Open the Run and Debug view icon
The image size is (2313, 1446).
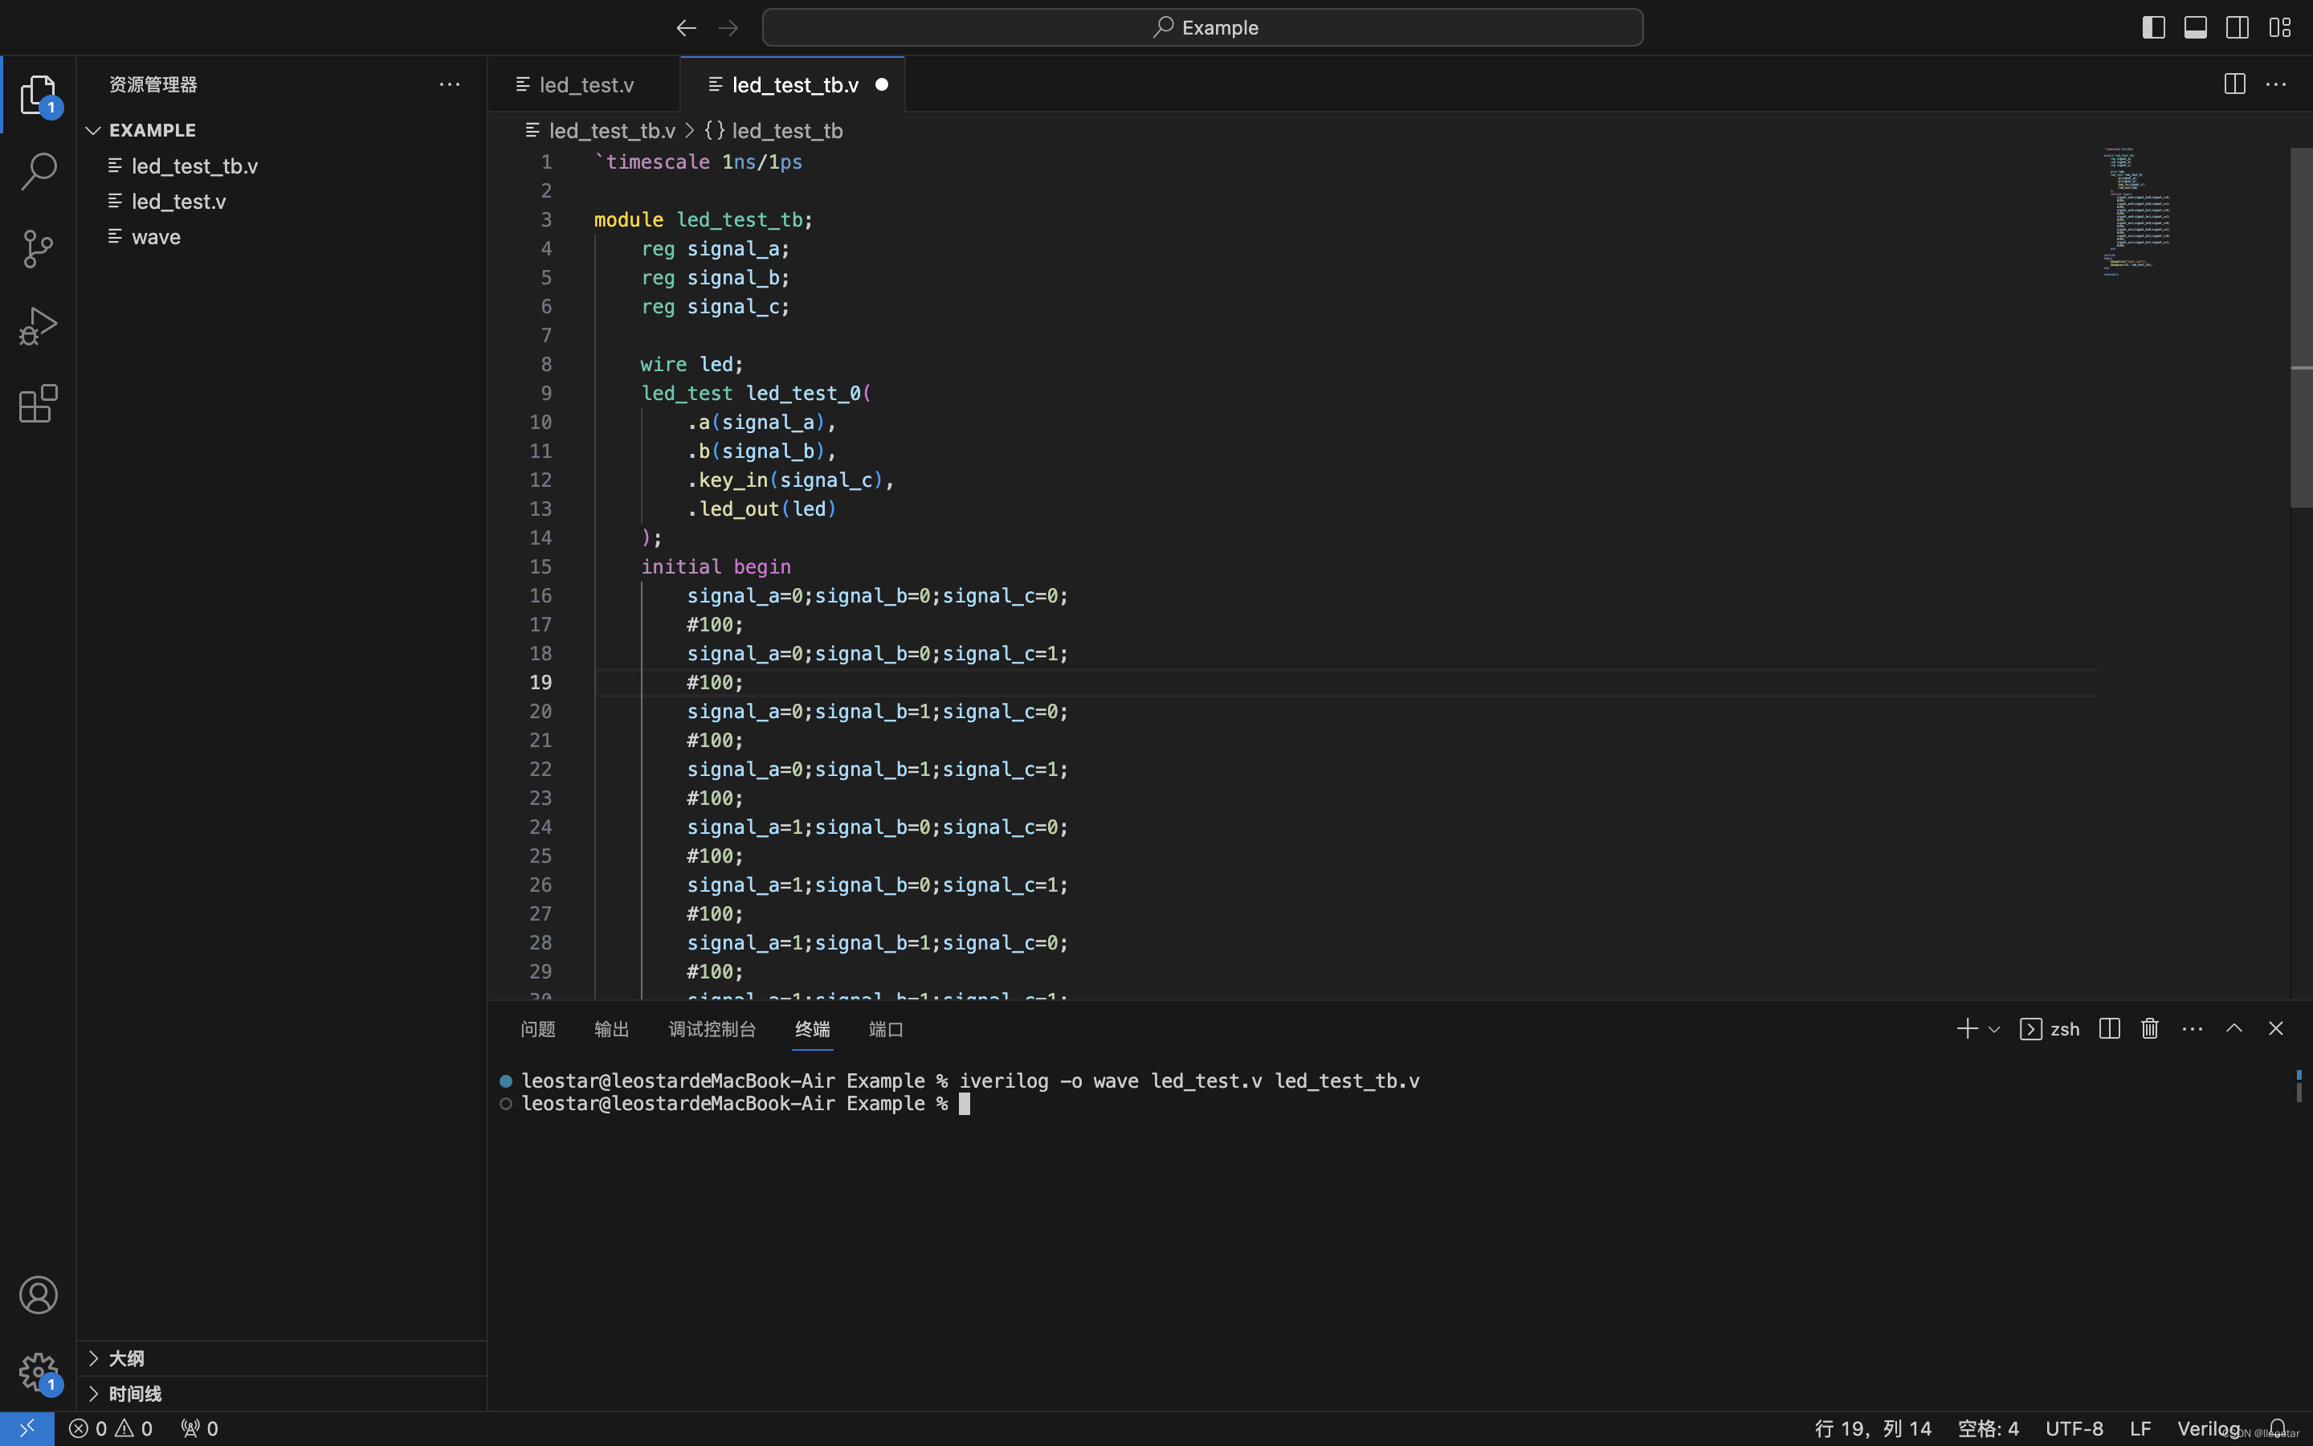click(39, 326)
